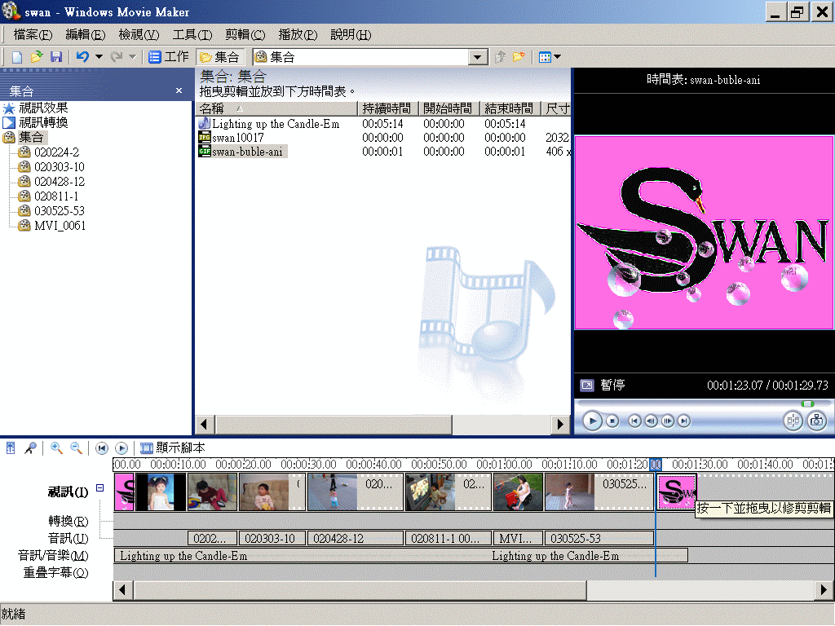
Task: Switch to storyboard view via 顯示腳本 button
Action: coord(171,447)
